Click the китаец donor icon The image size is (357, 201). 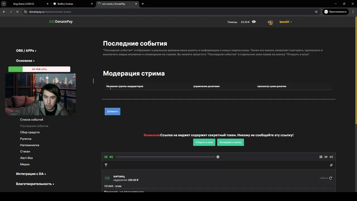tap(107, 178)
